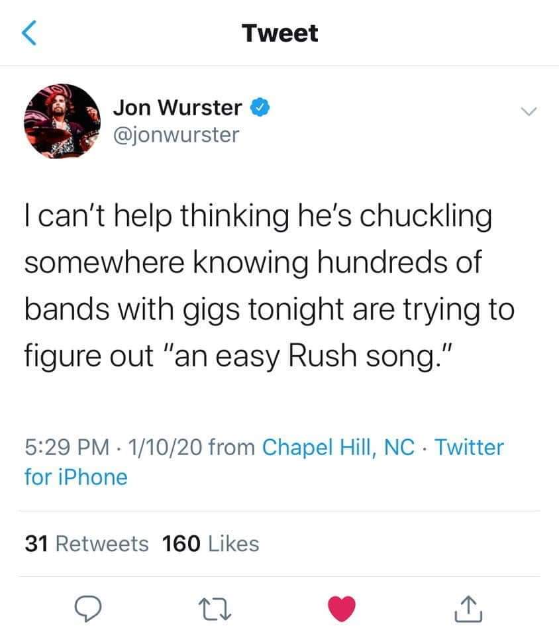Select the tweet body text
Image resolution: width=559 pixels, height=636 pixels.
tap(270, 286)
